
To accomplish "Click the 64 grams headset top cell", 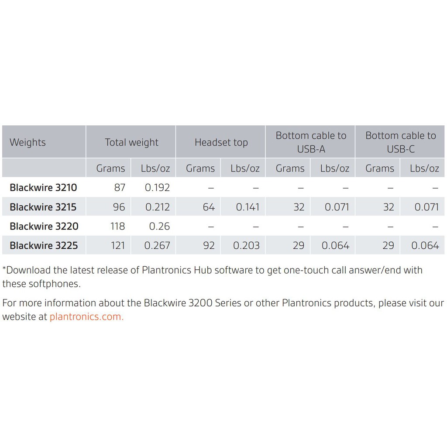I will point(209,207).
